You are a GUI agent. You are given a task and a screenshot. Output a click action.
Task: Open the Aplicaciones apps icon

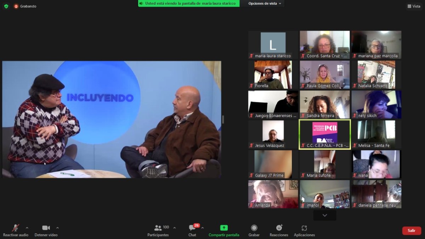click(x=304, y=228)
